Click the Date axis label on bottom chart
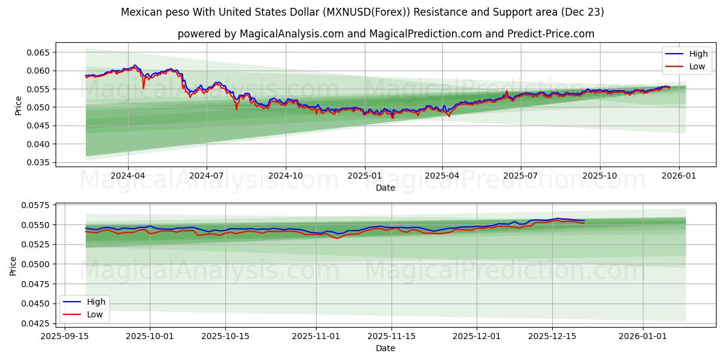The height and width of the screenshot is (362, 725). (x=385, y=348)
